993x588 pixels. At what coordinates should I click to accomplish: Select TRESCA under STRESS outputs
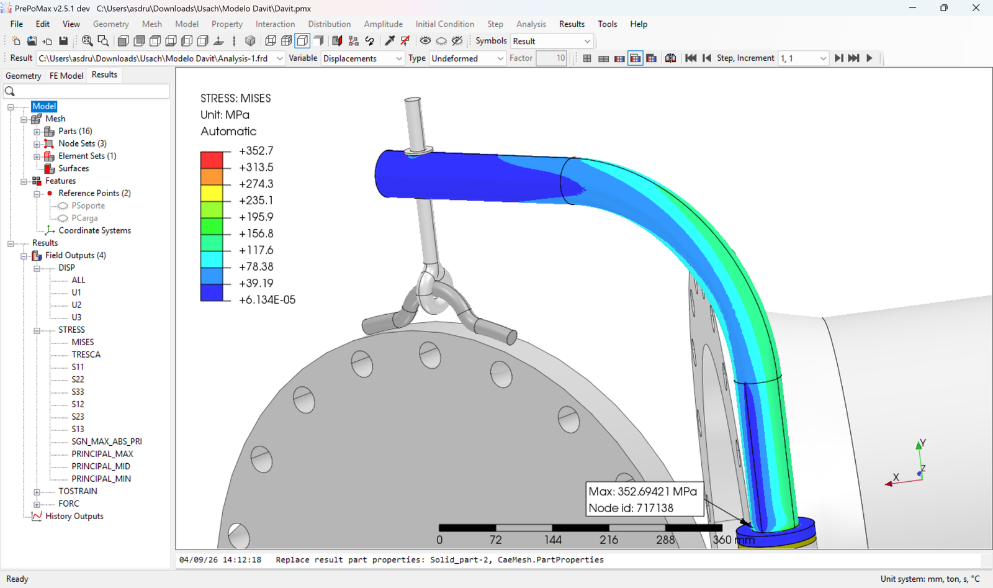[x=86, y=355]
